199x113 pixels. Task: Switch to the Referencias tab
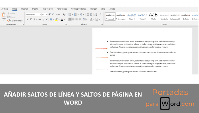[62, 9]
